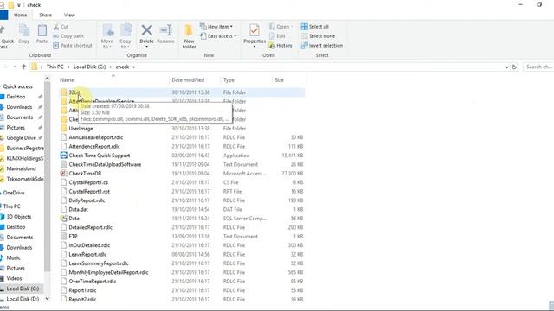Click the Edit command in the Open group
Viewport: 554px width, 311px height.
[x=277, y=36]
